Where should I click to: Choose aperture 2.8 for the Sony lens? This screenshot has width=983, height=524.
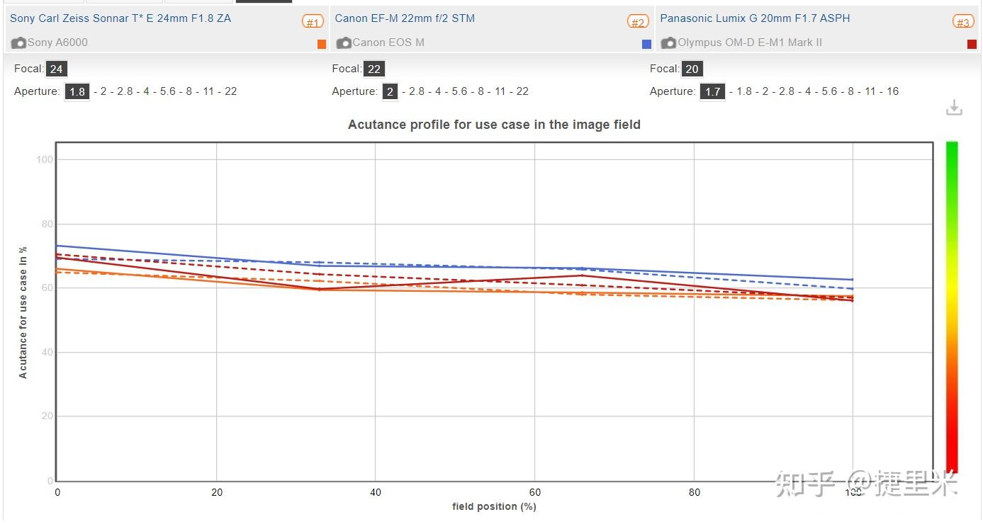125,91
